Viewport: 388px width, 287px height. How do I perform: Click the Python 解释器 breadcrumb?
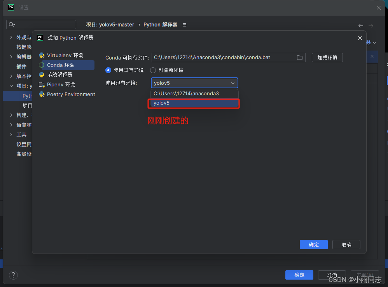tap(160, 24)
